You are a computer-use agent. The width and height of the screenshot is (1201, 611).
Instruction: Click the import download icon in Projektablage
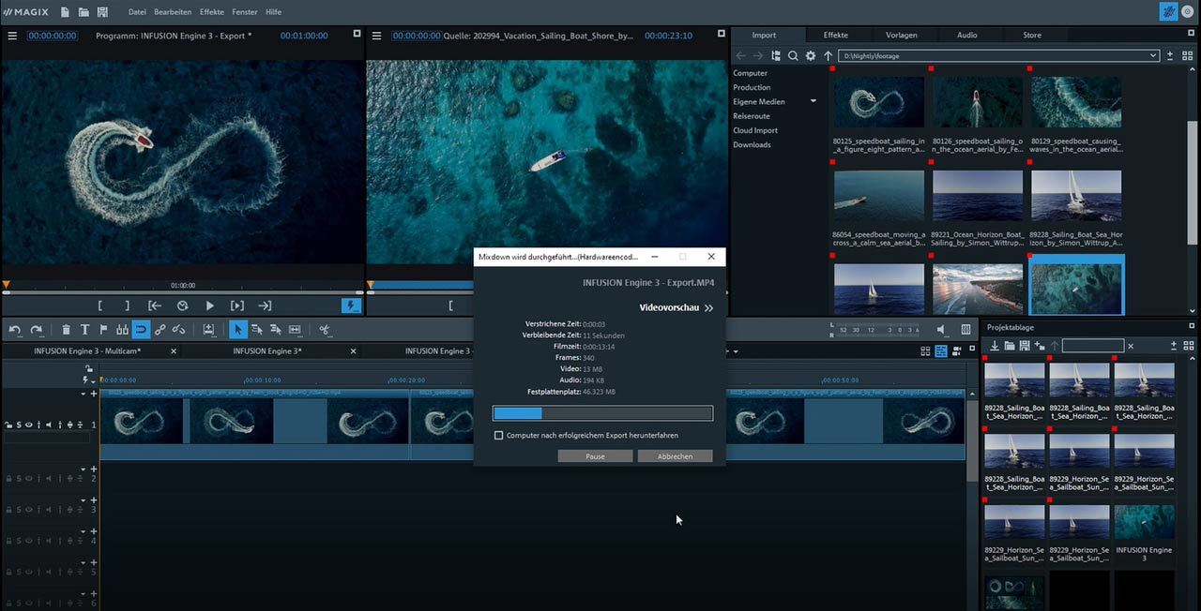pos(995,346)
